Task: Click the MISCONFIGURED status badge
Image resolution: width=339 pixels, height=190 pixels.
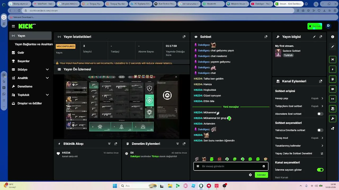Action: coord(66,46)
